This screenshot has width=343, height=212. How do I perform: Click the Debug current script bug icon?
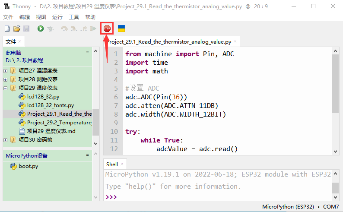[x=51, y=28]
